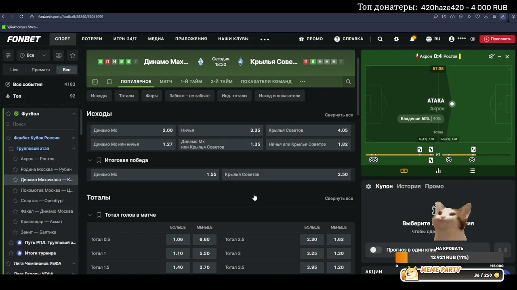Screen dimensions: 517x290
Task: Click the match timeline bar in tracker
Action: click(438, 155)
